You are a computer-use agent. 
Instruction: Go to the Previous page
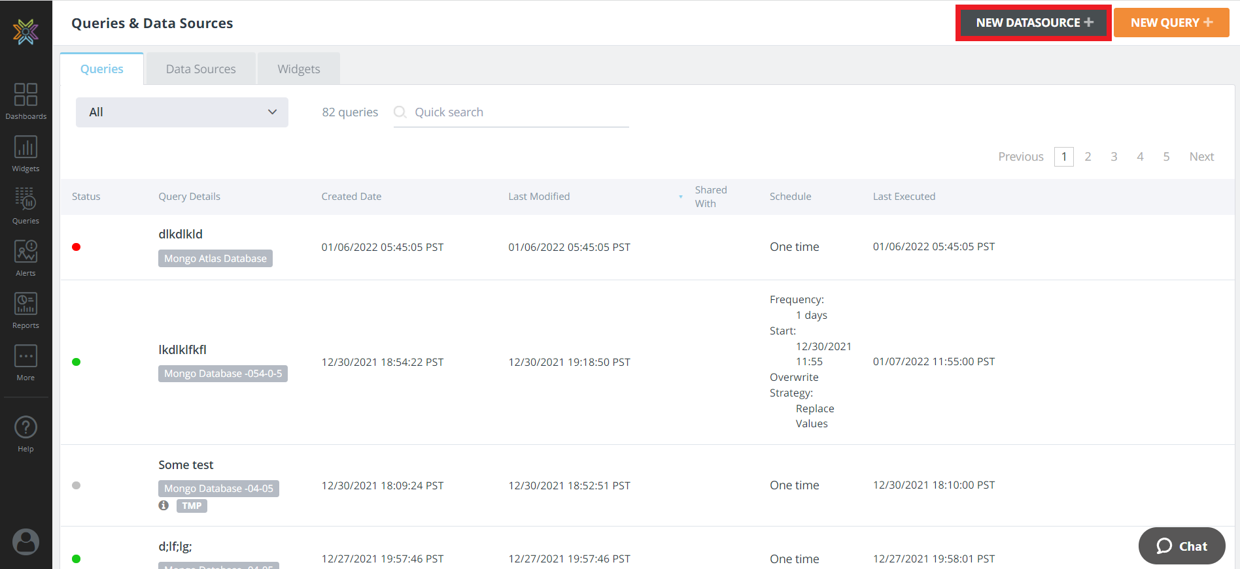pos(1020,157)
